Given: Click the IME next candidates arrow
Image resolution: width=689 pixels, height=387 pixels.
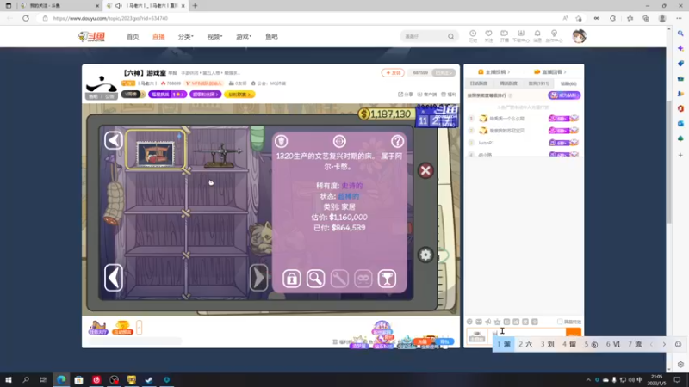Looking at the screenshot, I should [x=664, y=345].
